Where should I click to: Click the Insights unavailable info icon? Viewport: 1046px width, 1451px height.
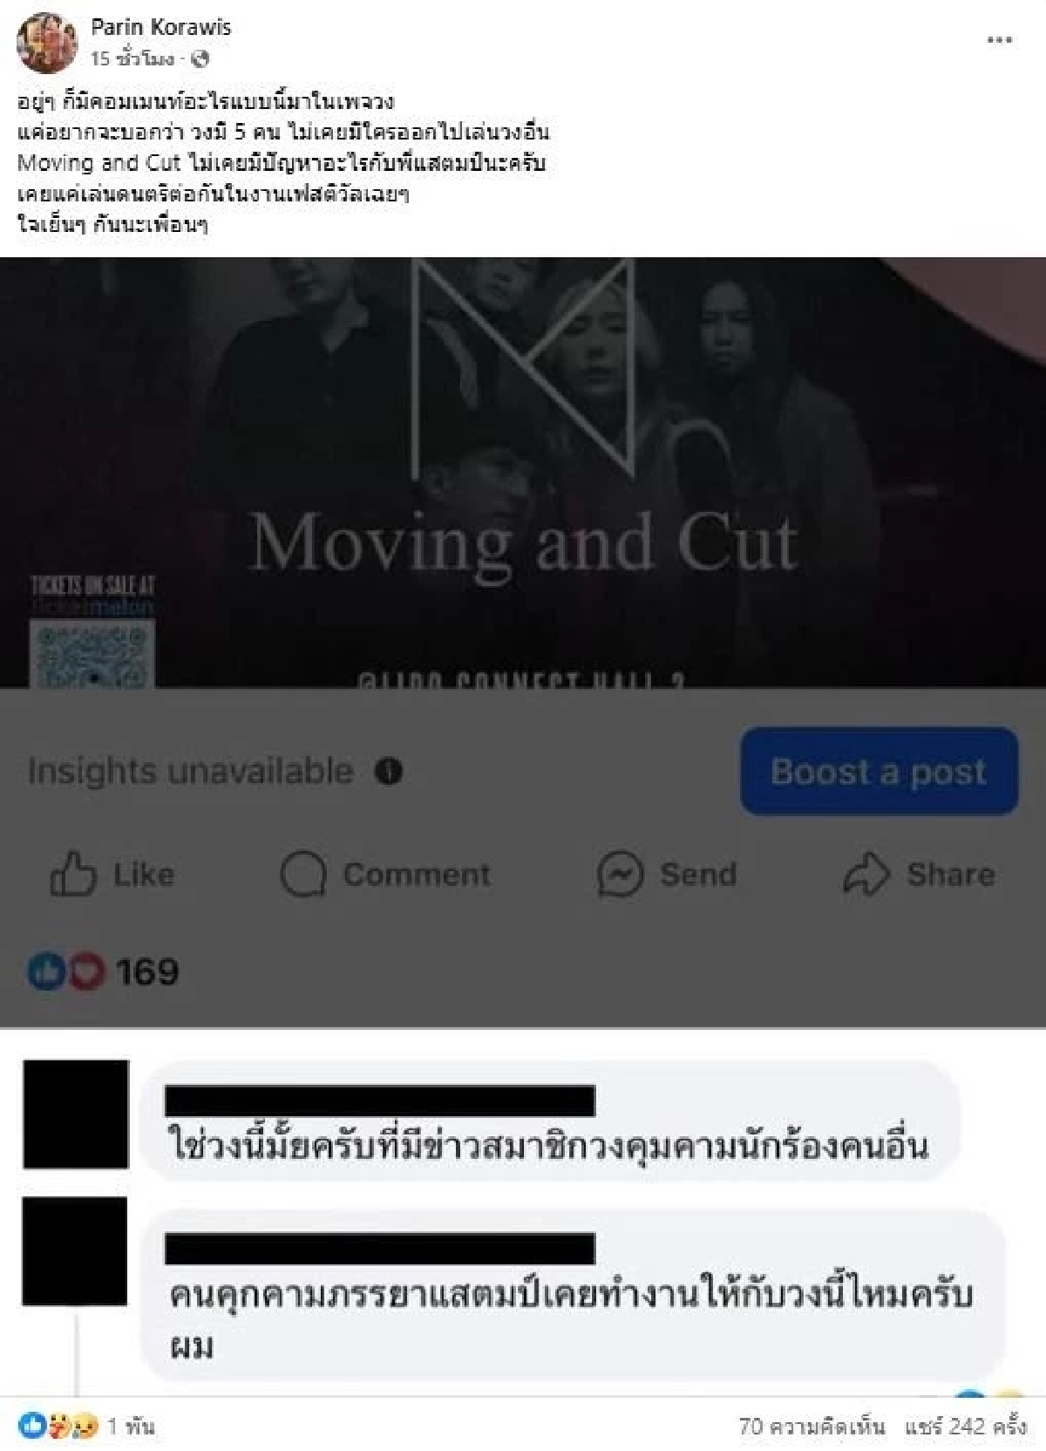389,772
